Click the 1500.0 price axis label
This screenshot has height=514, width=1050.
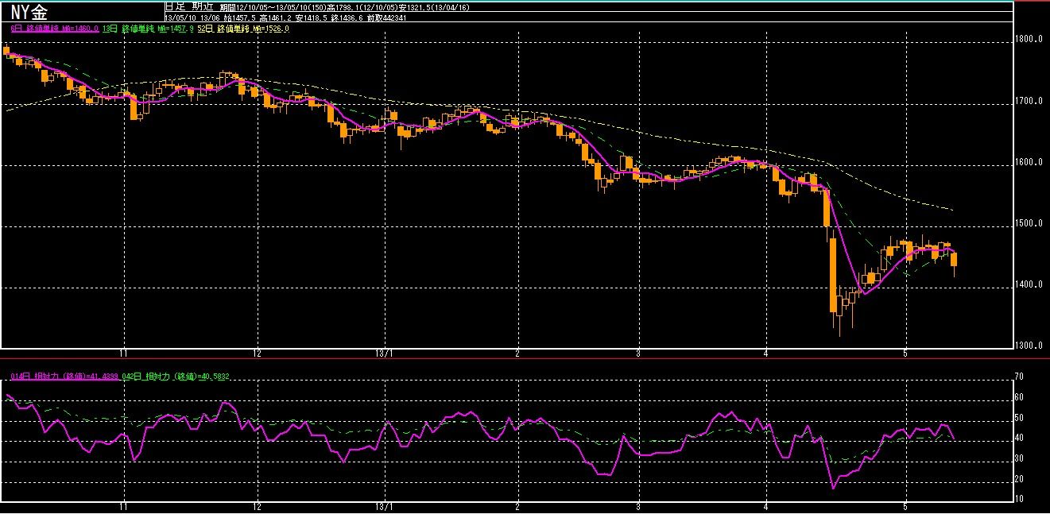(x=1029, y=223)
